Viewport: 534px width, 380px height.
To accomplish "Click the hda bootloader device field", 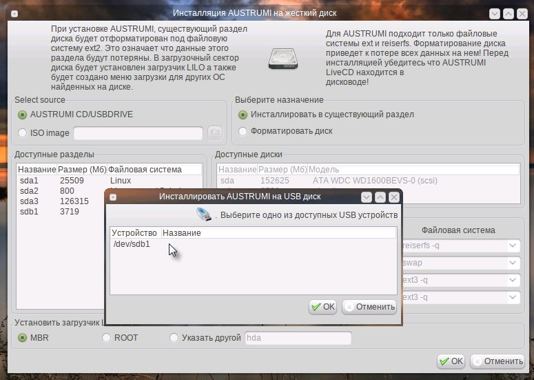I will click(x=298, y=338).
